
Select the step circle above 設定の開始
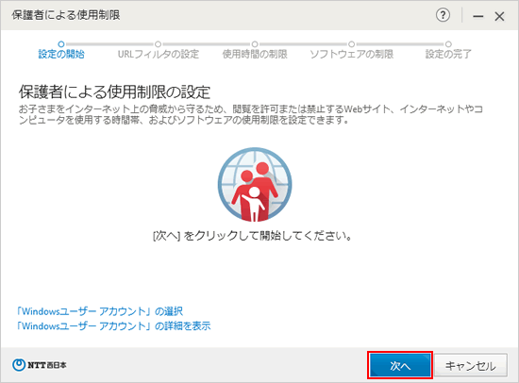(61, 44)
